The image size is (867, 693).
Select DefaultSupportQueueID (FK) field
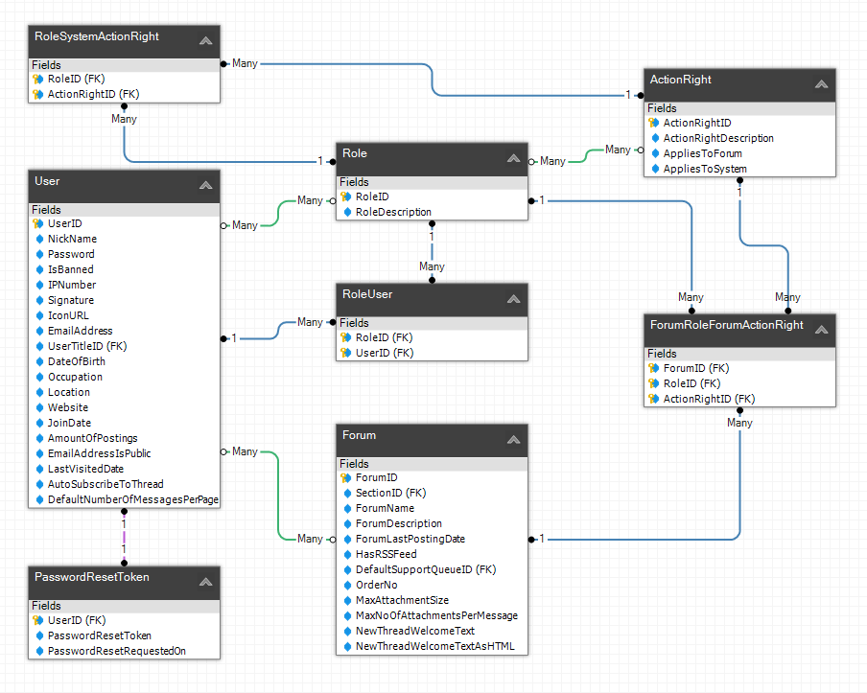[x=432, y=569]
